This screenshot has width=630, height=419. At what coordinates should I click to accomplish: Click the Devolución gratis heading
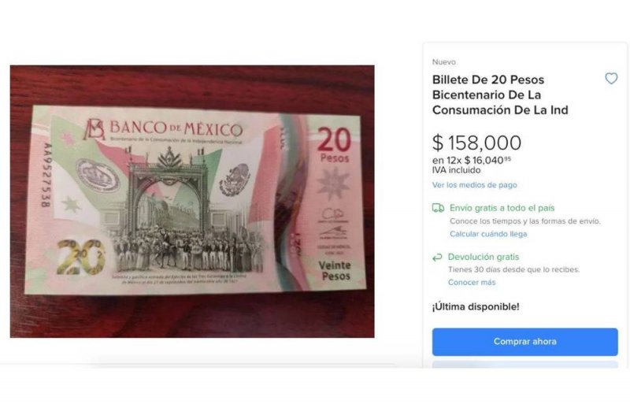[484, 257]
